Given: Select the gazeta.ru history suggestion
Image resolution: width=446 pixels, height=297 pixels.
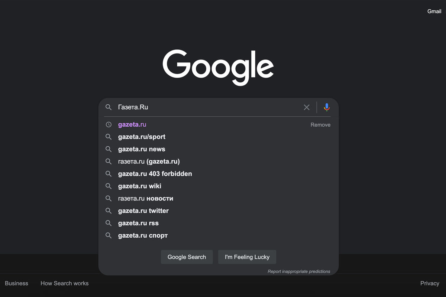Looking at the screenshot, I should click(x=132, y=125).
